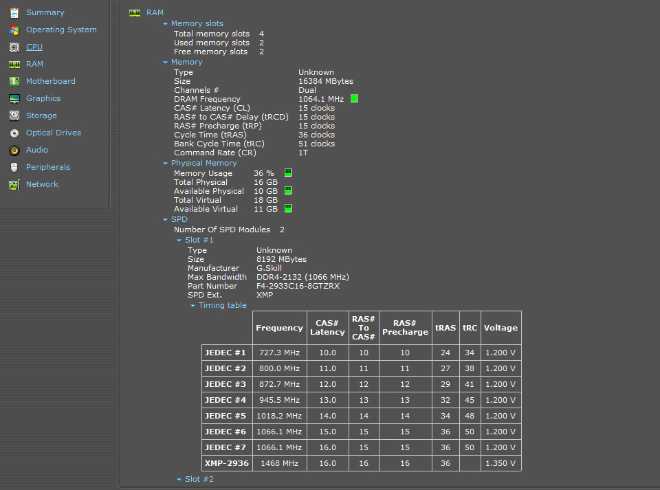Select the CPU chip icon in sidebar
Screen dimensions: 660x490
click(14, 47)
